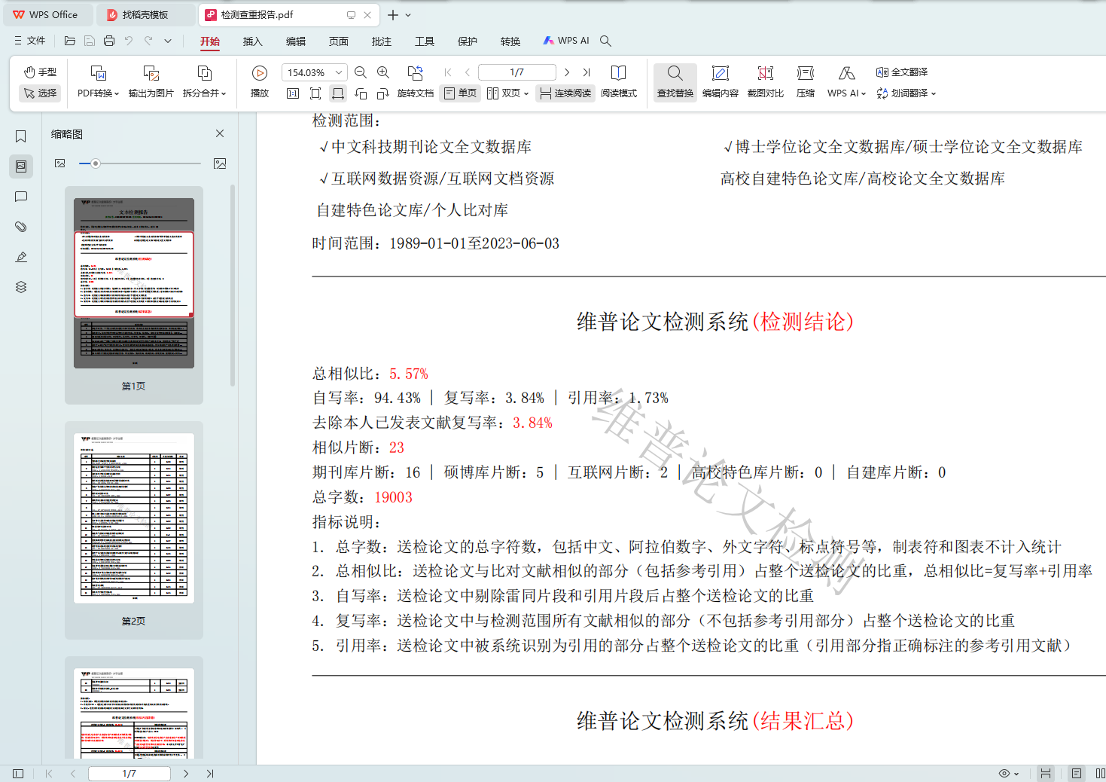Click Full Text Translation (全文翻译)
1106x782 pixels.
click(902, 72)
